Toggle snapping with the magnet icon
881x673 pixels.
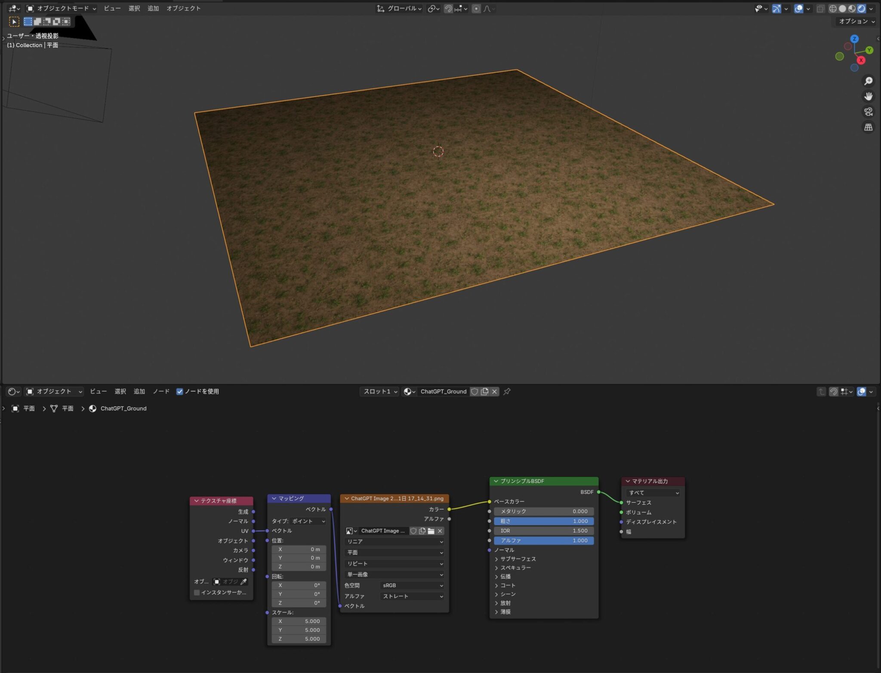pos(448,9)
